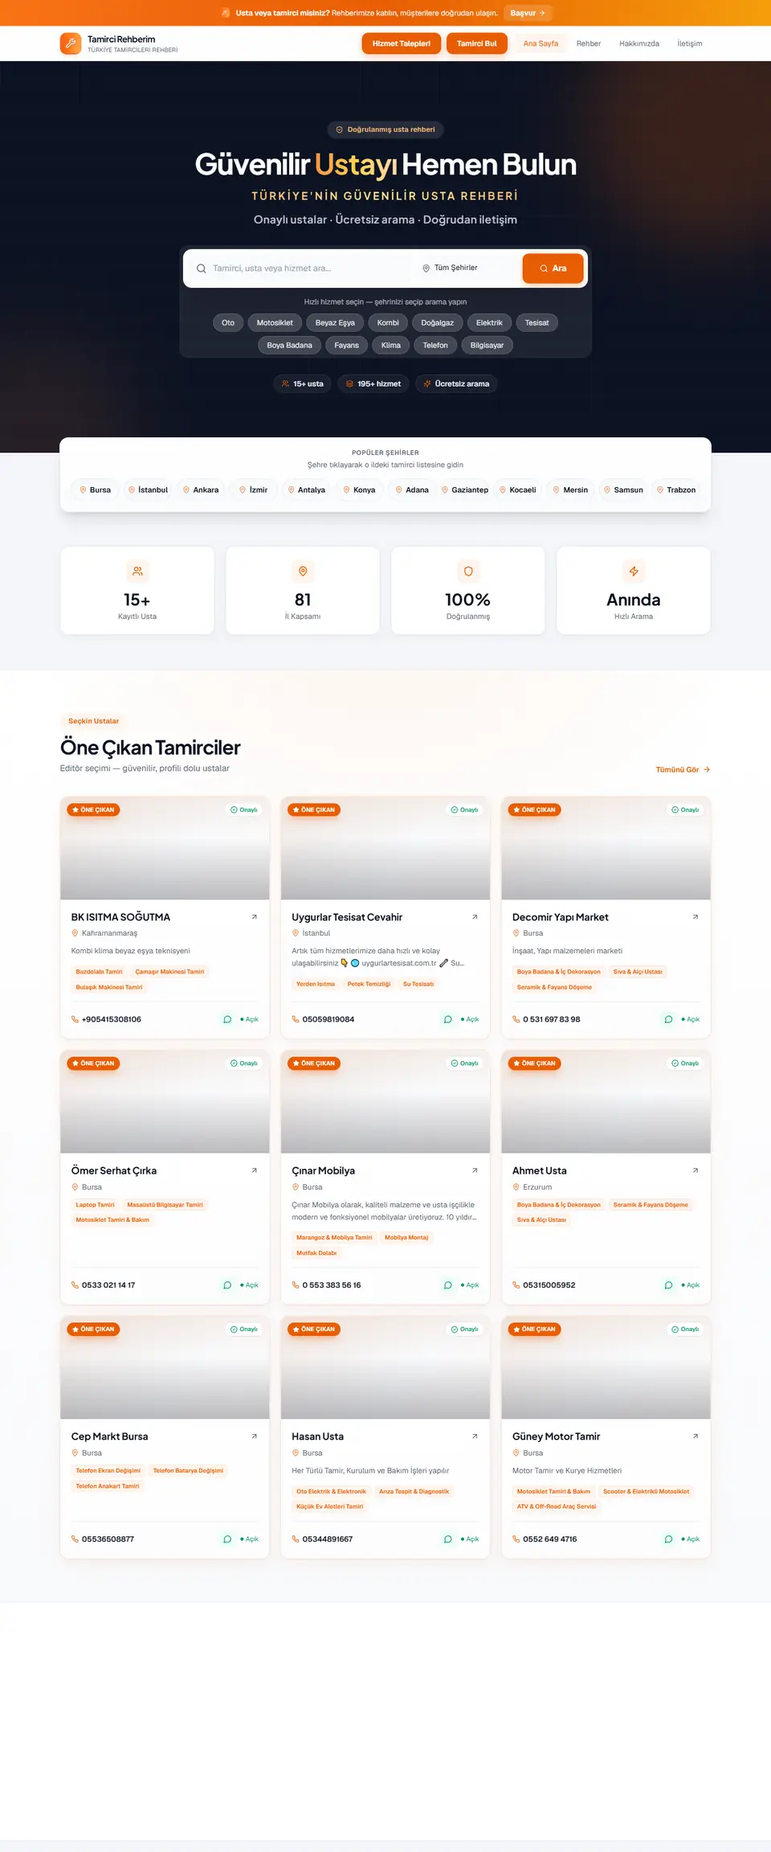Screen dimensions: 771x1852
Task: Open Ahmet Usta card arrow icon
Action: coord(696,1170)
